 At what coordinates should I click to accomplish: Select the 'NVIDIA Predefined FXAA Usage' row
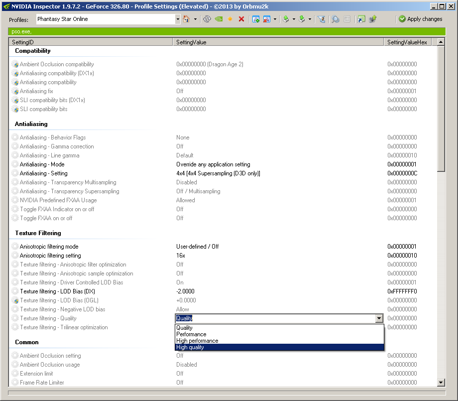223,200
